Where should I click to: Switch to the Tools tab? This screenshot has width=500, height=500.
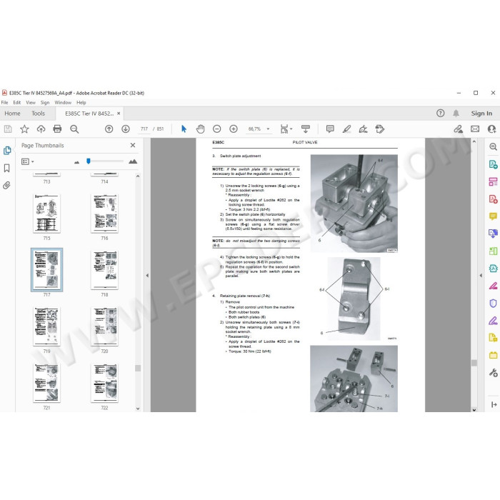tap(39, 113)
